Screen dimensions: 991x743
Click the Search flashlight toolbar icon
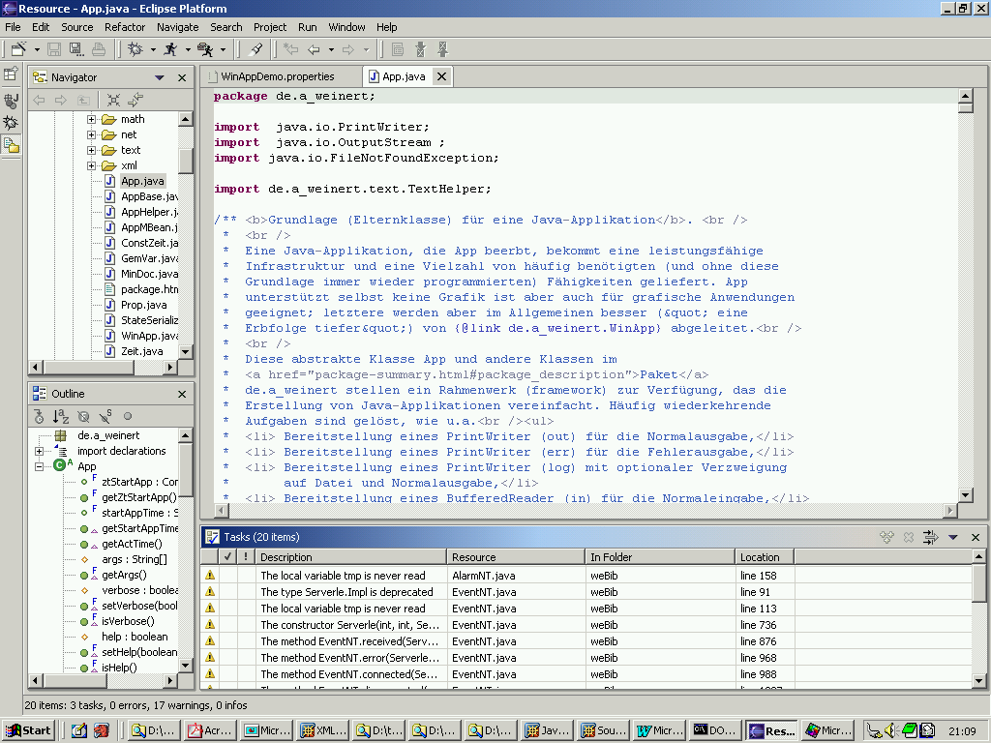pyautogui.click(x=255, y=48)
